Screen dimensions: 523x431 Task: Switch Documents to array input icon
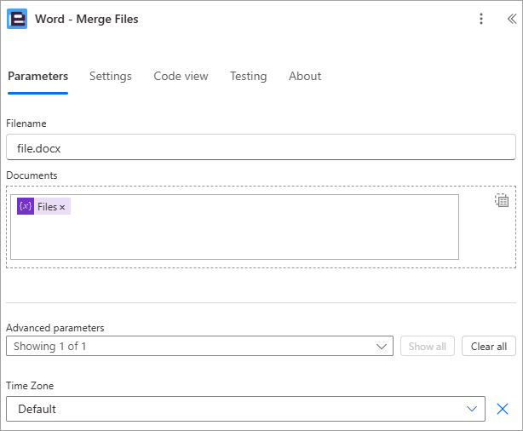point(502,200)
